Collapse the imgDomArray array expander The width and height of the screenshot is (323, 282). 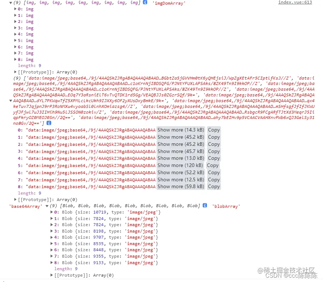10,3
